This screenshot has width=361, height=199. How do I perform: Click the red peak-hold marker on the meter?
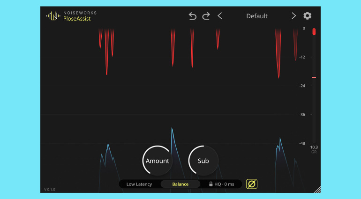tap(314, 78)
